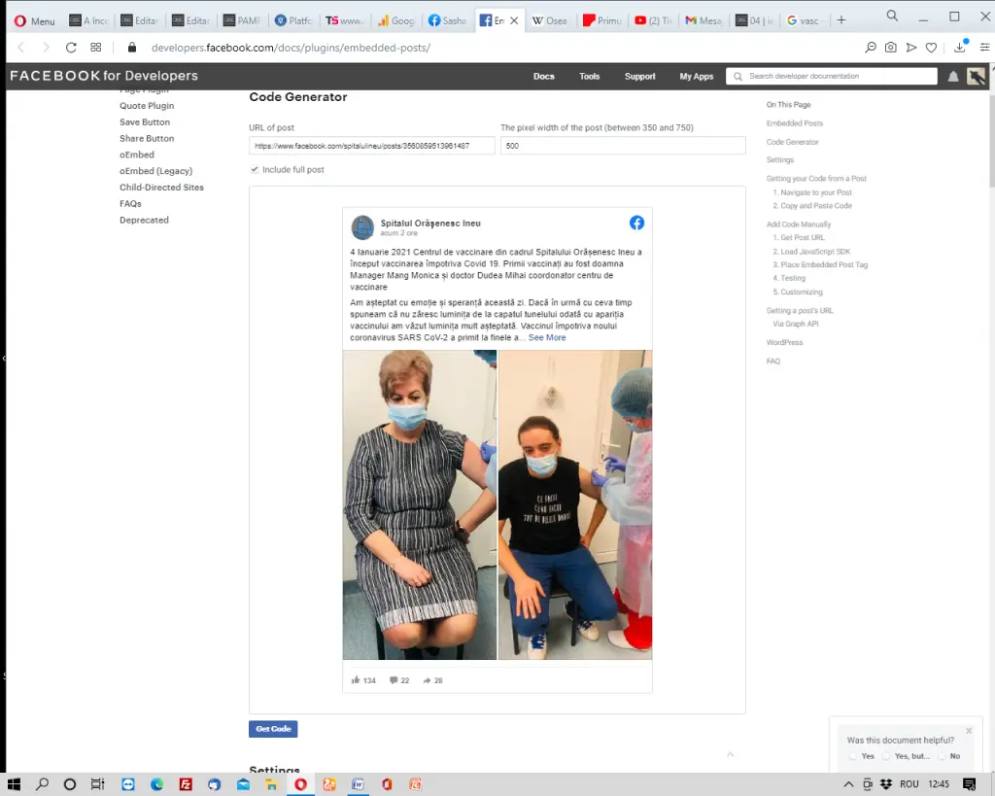This screenshot has width=995, height=796.
Task: Go back to the previous page
Action: tap(21, 48)
